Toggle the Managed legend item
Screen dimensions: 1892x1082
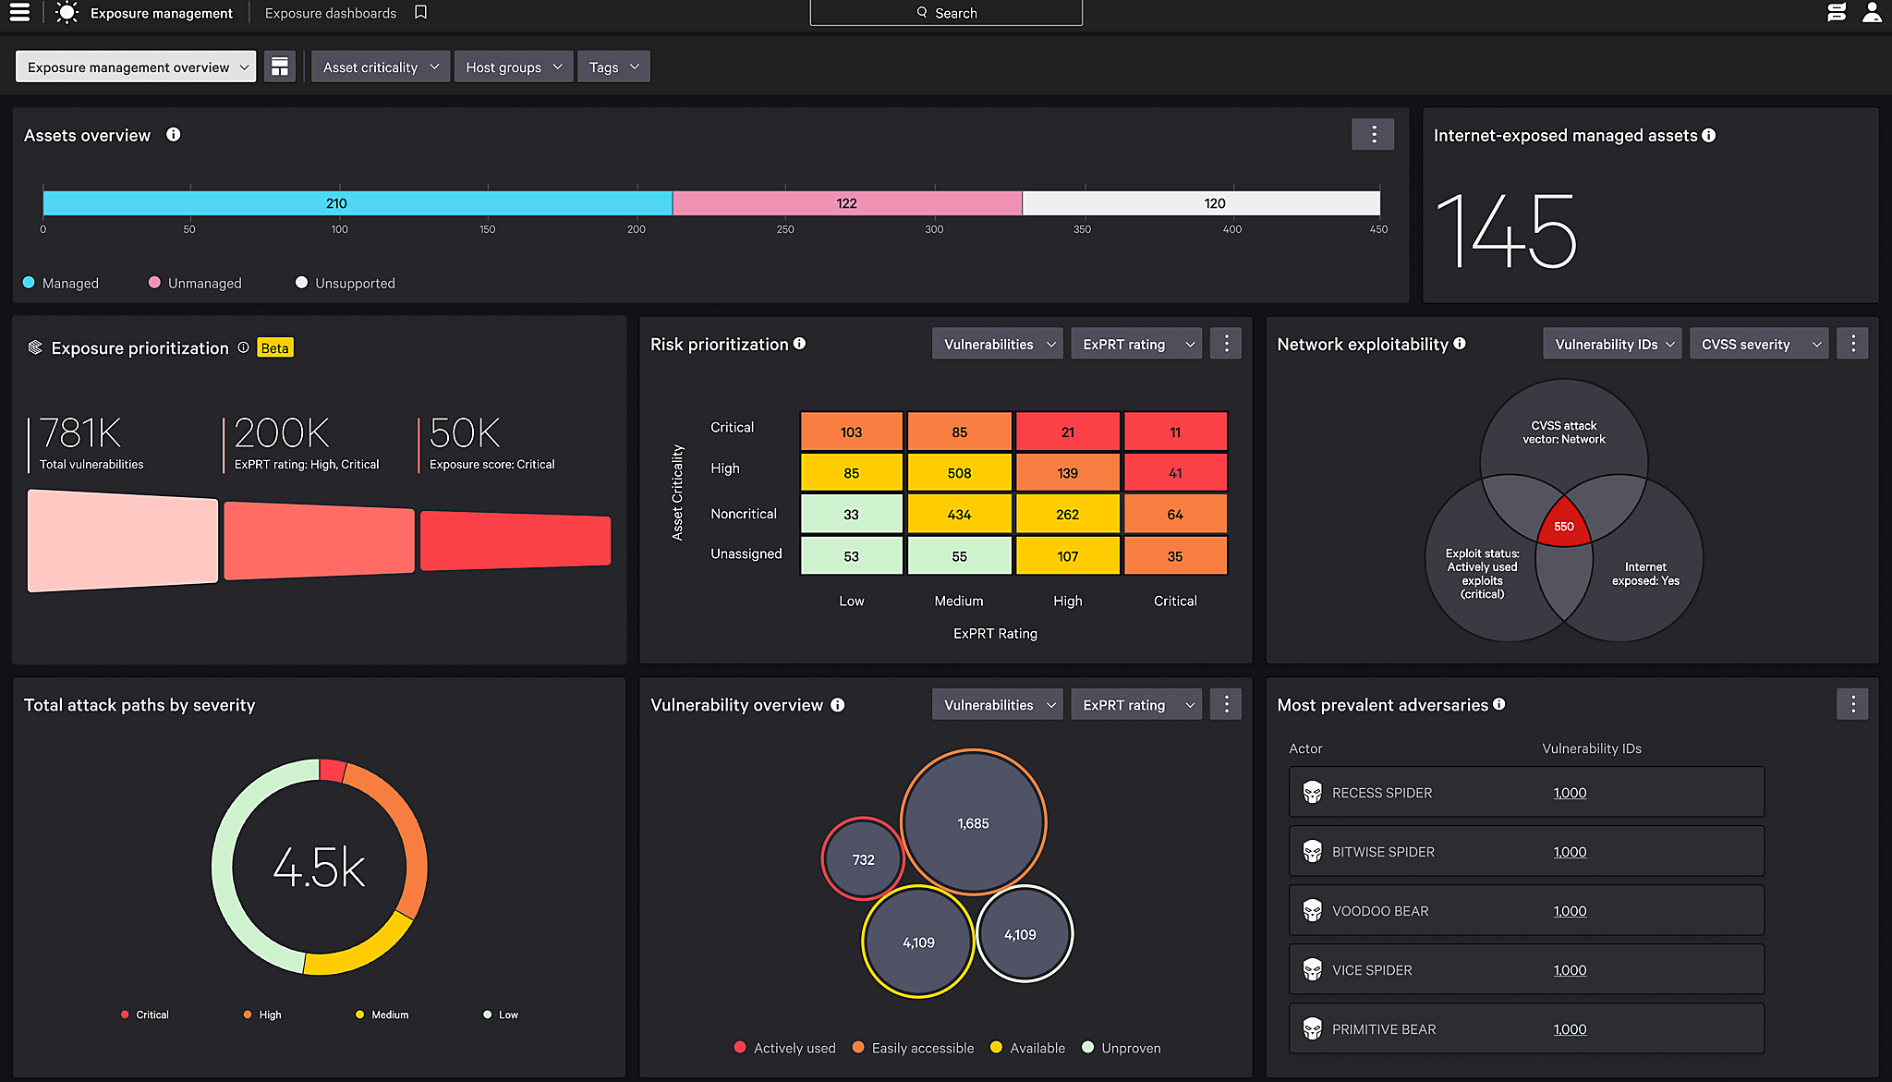pyautogui.click(x=61, y=283)
